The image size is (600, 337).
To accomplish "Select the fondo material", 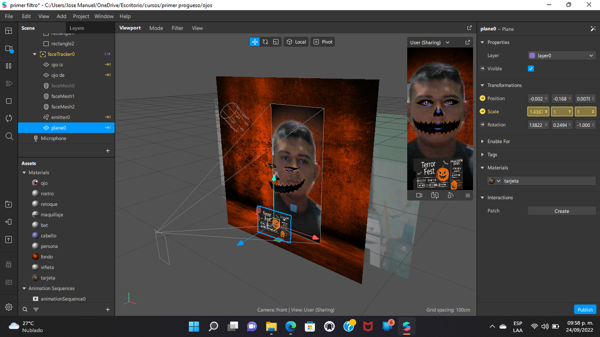I will pyautogui.click(x=66, y=256).
